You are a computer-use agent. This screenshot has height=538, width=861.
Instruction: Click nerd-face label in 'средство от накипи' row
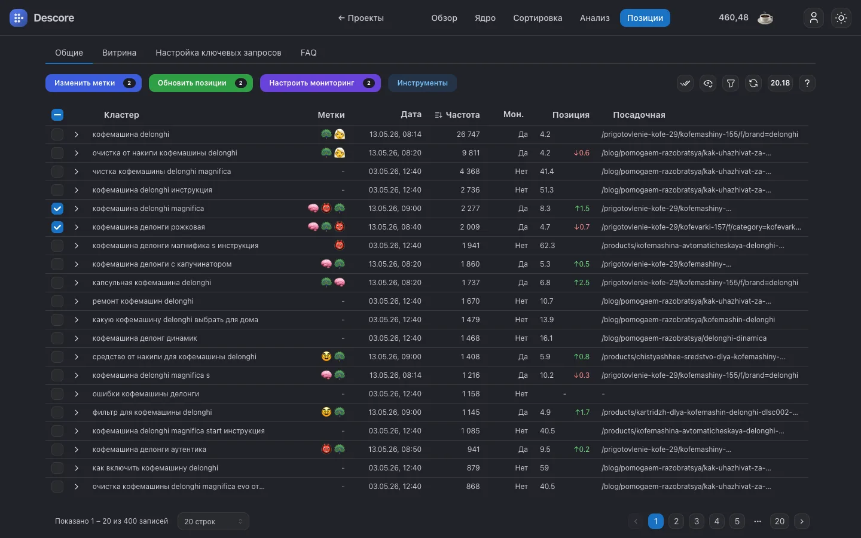coord(326,357)
